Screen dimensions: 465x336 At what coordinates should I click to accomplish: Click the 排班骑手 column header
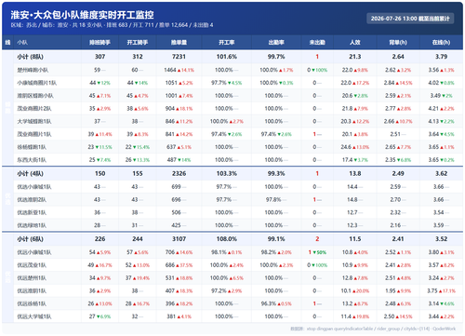click(x=100, y=43)
